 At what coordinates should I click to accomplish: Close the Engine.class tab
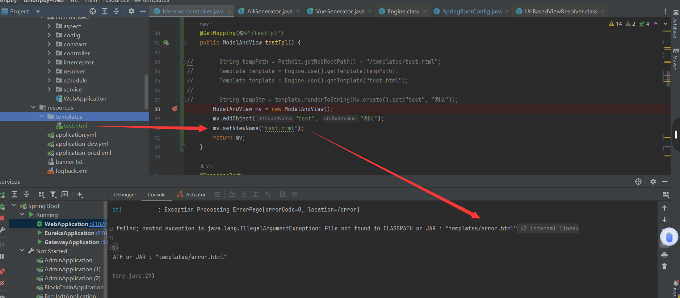(425, 11)
